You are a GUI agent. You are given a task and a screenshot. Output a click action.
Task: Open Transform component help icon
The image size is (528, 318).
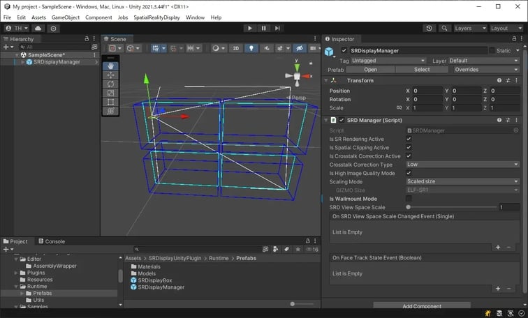(x=499, y=80)
